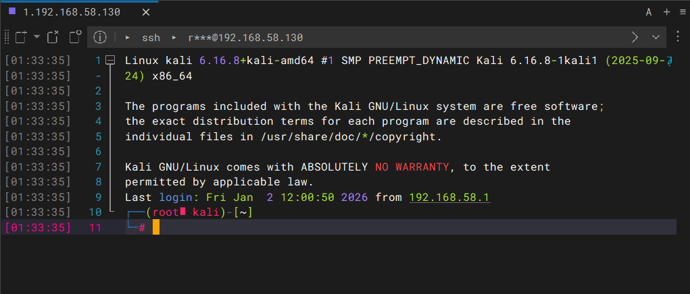Click the A font settings icon
This screenshot has height=294, width=690.
(x=649, y=12)
